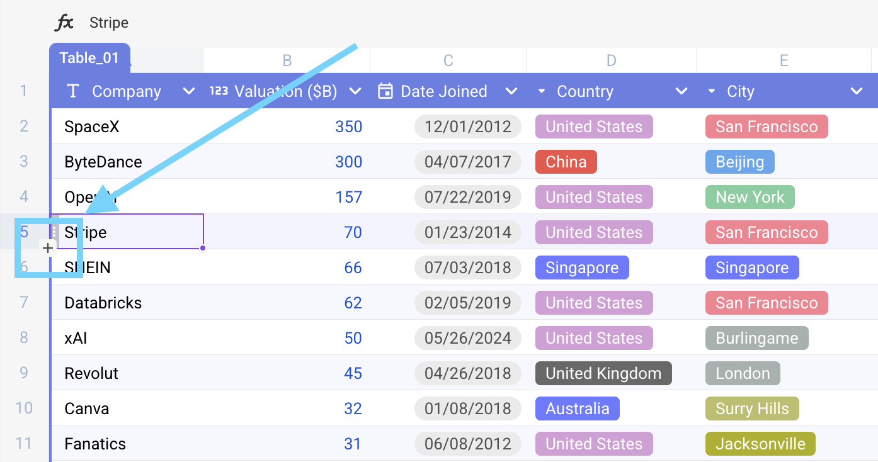The height and width of the screenshot is (462, 878).
Task: Click the China country tag
Action: click(x=566, y=161)
